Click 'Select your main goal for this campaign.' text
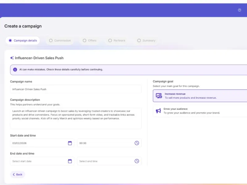The width and height of the screenshot is (247, 185). tap(176, 86)
